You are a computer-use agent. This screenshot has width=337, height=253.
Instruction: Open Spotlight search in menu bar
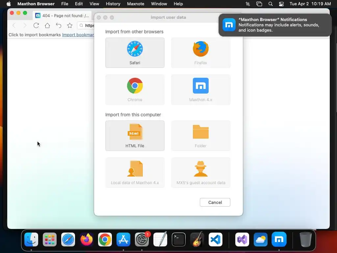pyautogui.click(x=271, y=4)
